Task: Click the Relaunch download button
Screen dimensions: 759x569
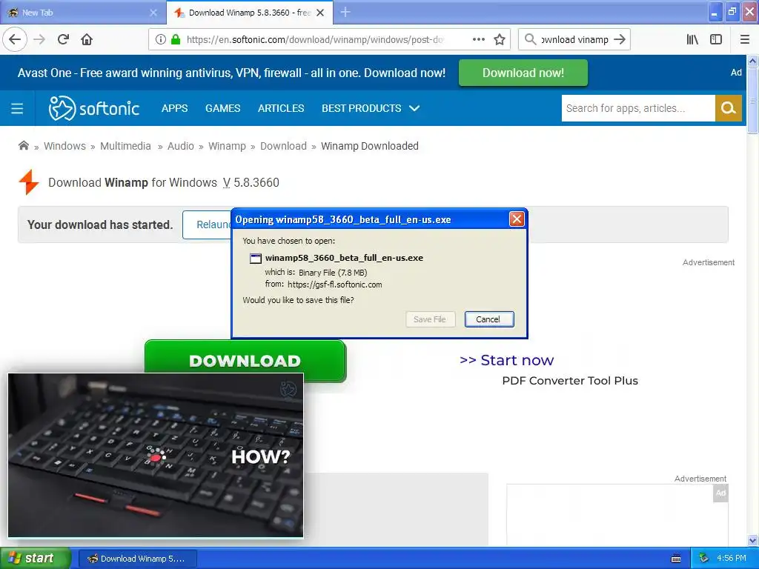Action: click(208, 224)
